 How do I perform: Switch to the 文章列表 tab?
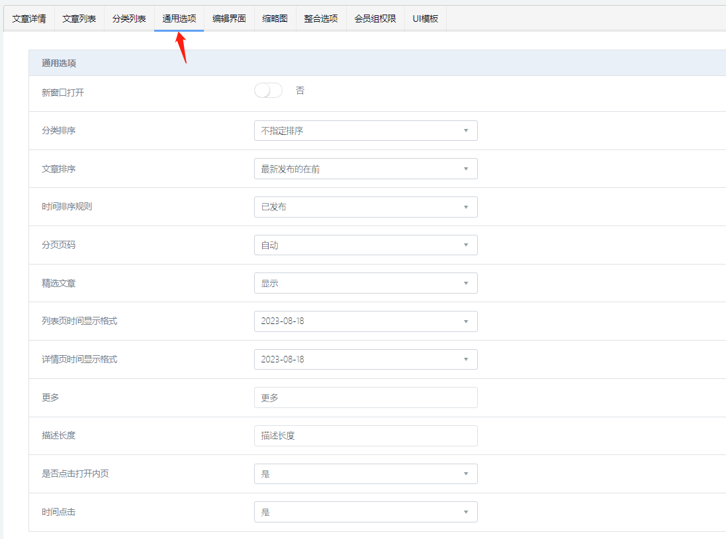[79, 19]
